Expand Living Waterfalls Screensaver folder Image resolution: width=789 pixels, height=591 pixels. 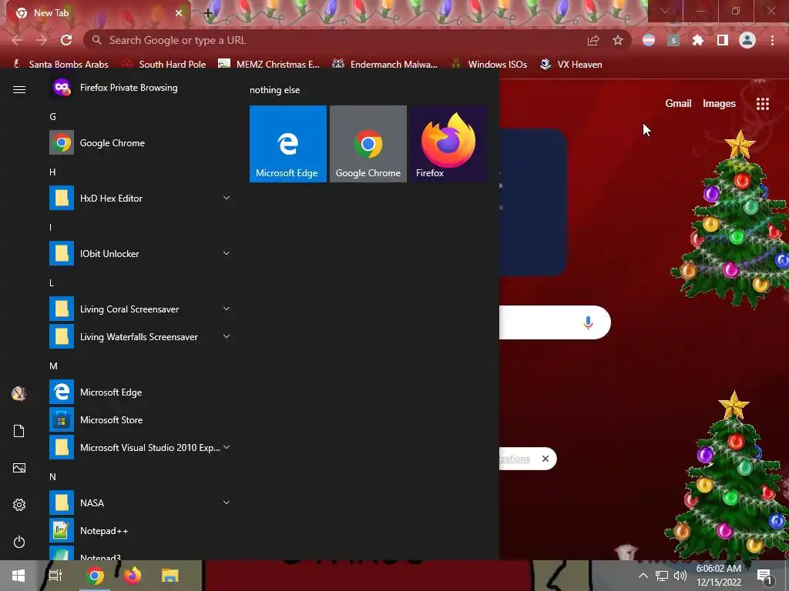[140, 337]
